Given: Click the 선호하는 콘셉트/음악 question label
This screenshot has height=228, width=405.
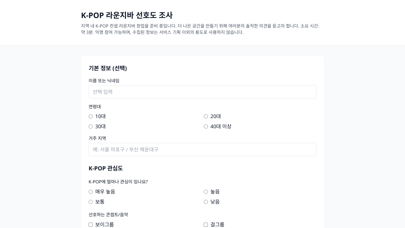Looking at the screenshot, I should (108, 215).
